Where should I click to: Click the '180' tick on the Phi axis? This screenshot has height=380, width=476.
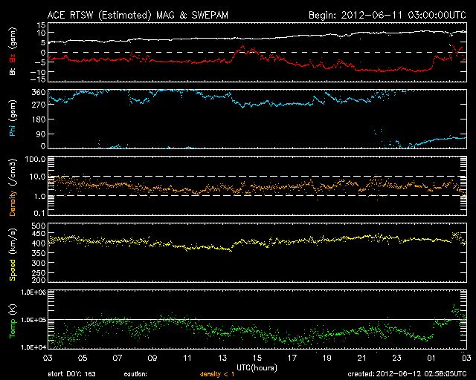38,119
